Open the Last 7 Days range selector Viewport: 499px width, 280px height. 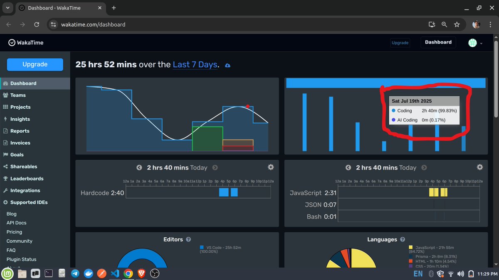tap(195, 64)
